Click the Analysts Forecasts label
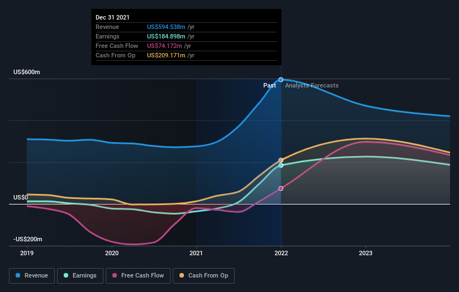The image size is (459, 292). point(312,85)
